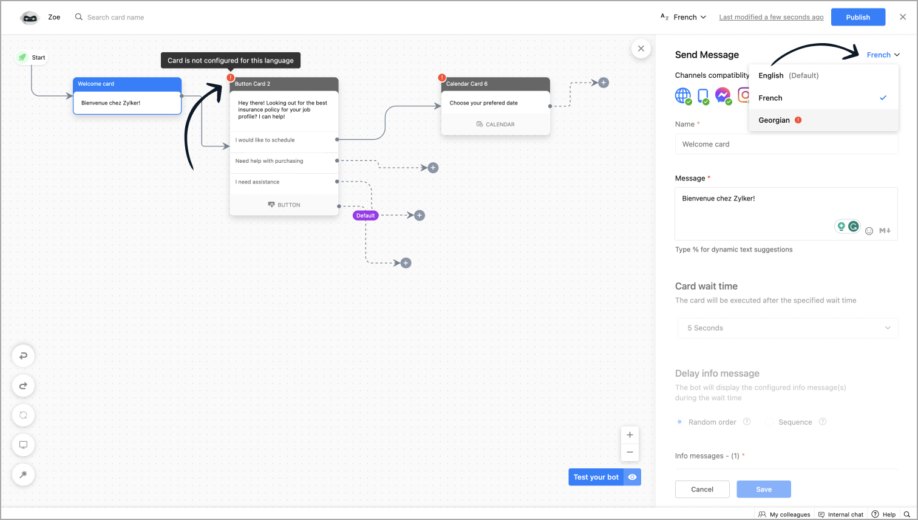Image resolution: width=918 pixels, height=520 pixels.
Task: Expand the 5 Seconds wait time dropdown
Action: [x=787, y=328]
